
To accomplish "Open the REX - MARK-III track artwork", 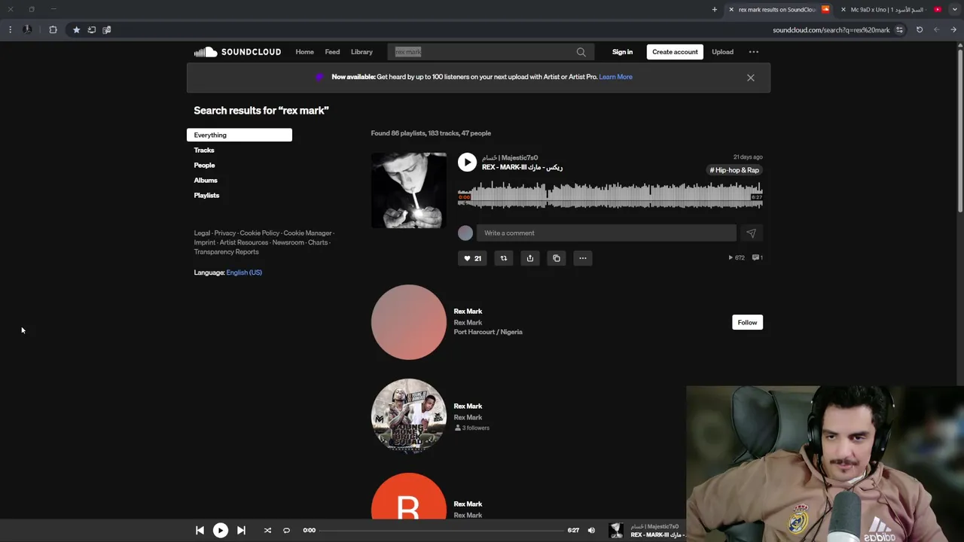I will pos(408,190).
